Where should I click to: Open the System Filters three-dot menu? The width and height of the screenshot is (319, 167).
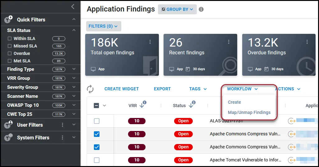(62, 138)
